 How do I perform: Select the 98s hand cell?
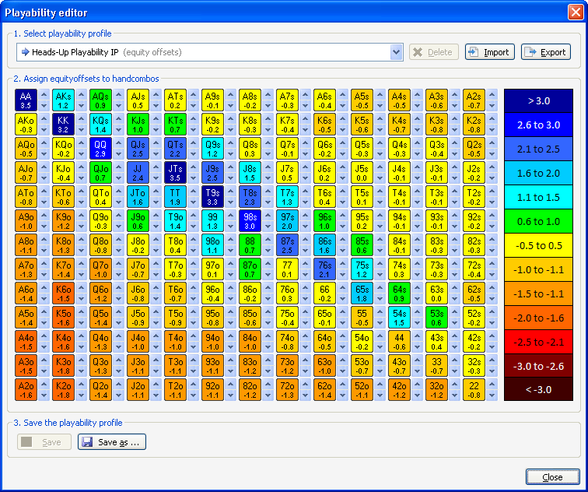(250, 220)
